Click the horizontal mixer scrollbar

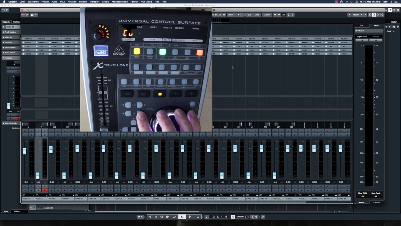point(164,202)
